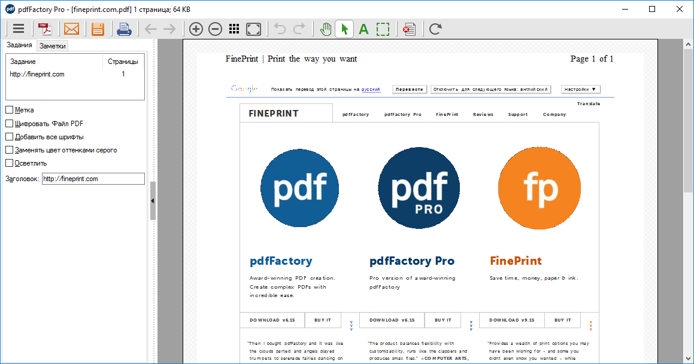Show page thumbnails grid view

click(234, 29)
